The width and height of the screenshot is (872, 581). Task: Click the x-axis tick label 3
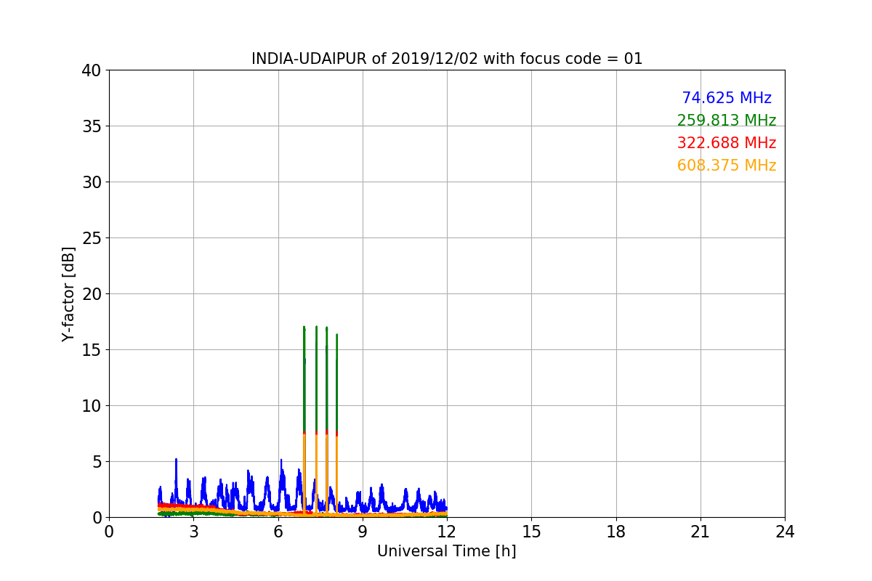(193, 532)
